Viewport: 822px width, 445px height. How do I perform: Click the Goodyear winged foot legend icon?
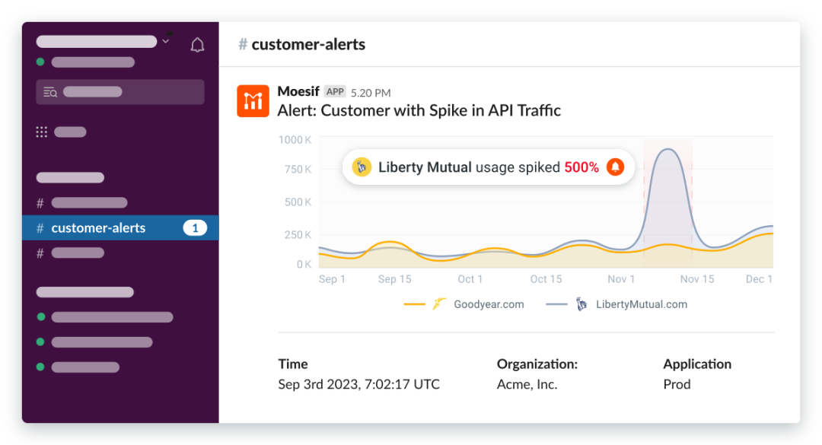[439, 304]
